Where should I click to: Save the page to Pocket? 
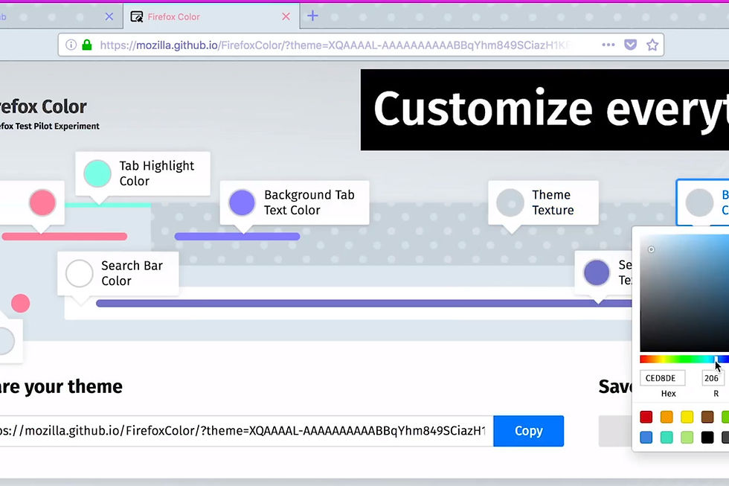pos(629,45)
